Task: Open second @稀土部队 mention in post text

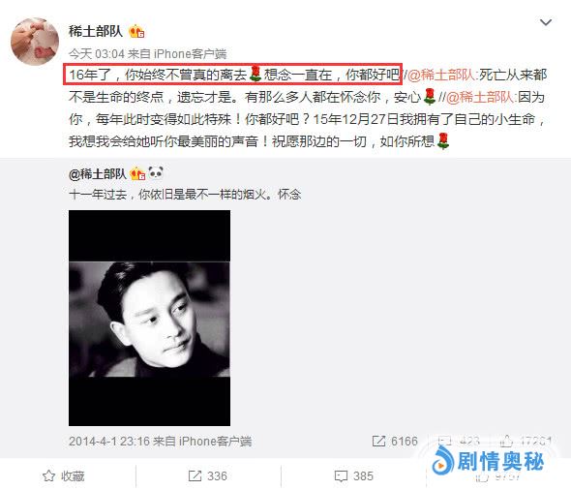Action: tap(480, 97)
